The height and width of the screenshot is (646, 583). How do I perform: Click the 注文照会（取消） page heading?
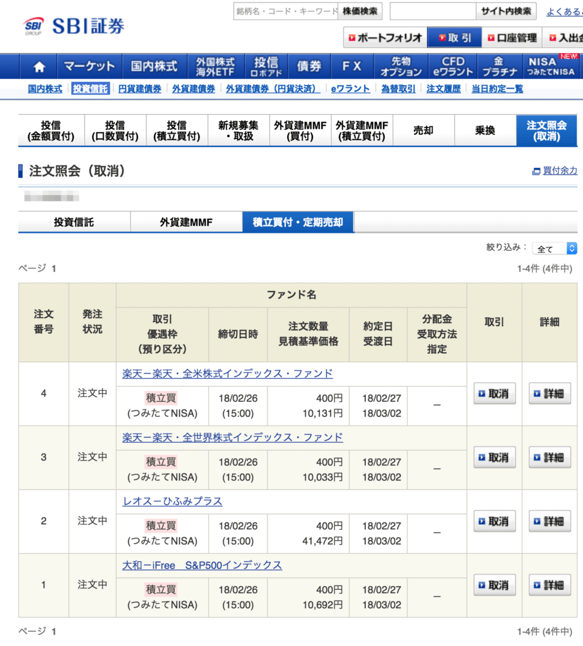tap(77, 171)
